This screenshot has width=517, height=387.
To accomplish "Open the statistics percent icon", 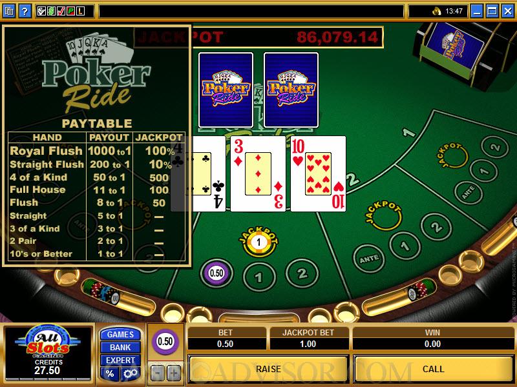I will pos(109,373).
